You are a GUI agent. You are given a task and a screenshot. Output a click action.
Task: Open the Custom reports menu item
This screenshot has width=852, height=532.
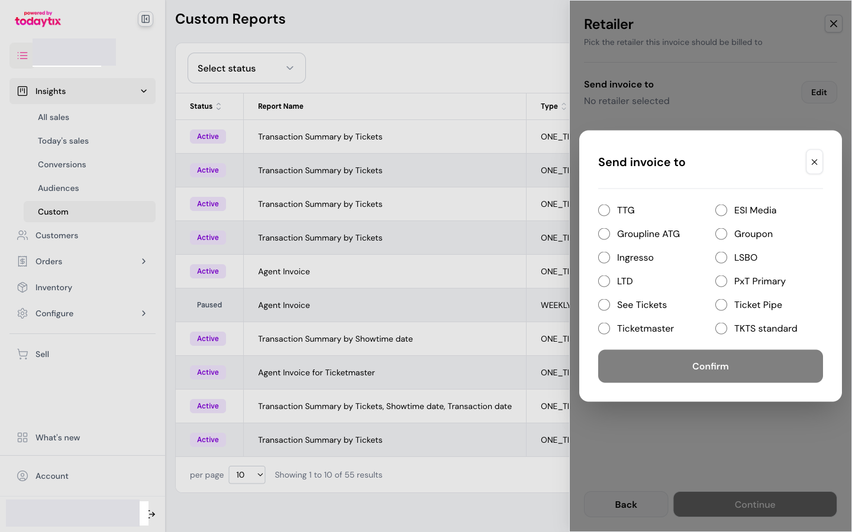(89, 212)
